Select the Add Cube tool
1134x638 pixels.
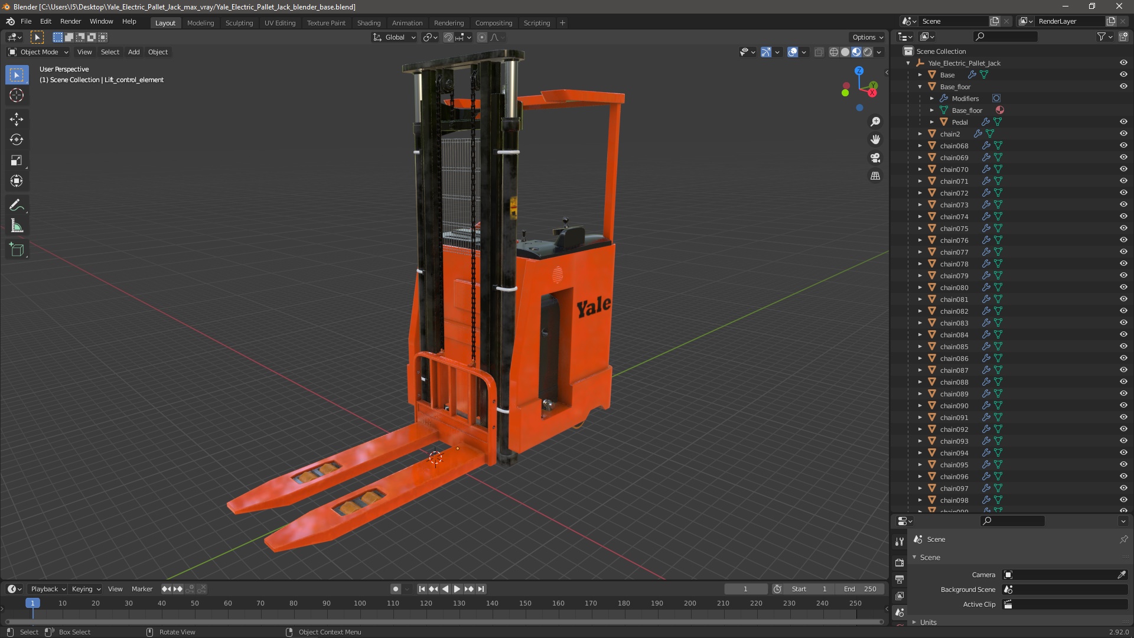pyautogui.click(x=17, y=250)
